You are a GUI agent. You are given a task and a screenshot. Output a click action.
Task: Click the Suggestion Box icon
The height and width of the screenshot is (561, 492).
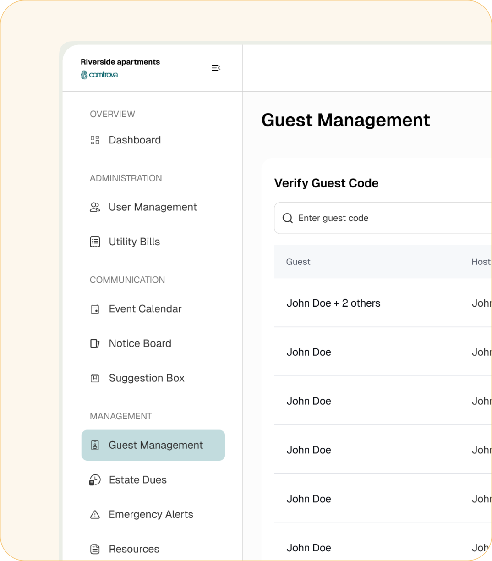(95, 378)
